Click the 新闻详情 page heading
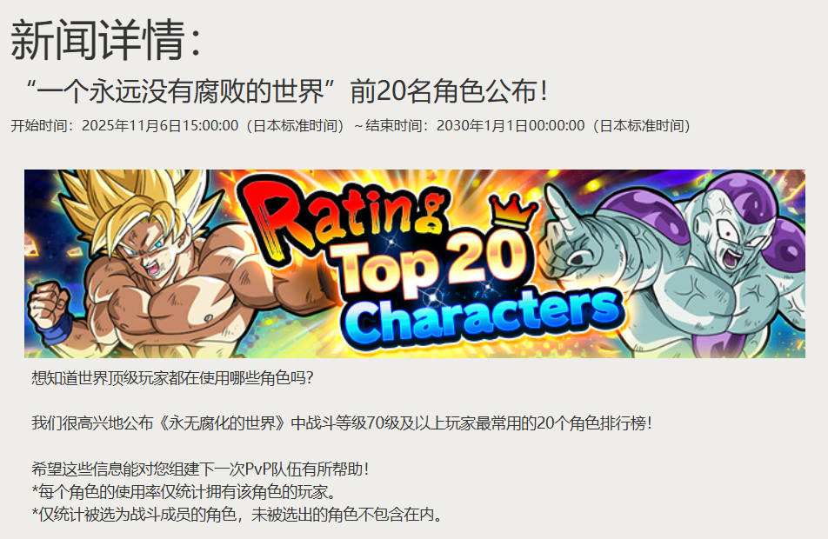The image size is (828, 539). tap(106, 40)
